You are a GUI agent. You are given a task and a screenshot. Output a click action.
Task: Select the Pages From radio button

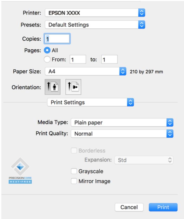pyautogui.click(x=47, y=59)
